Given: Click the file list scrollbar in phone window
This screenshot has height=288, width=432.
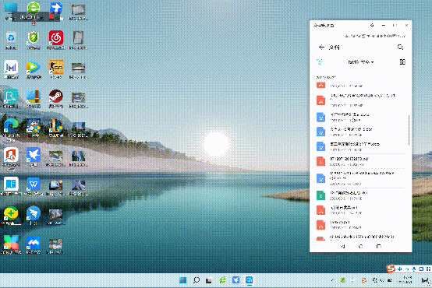Looking at the screenshot, I should tap(409, 131).
